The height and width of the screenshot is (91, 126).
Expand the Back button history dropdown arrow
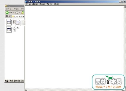(x=14, y=13)
